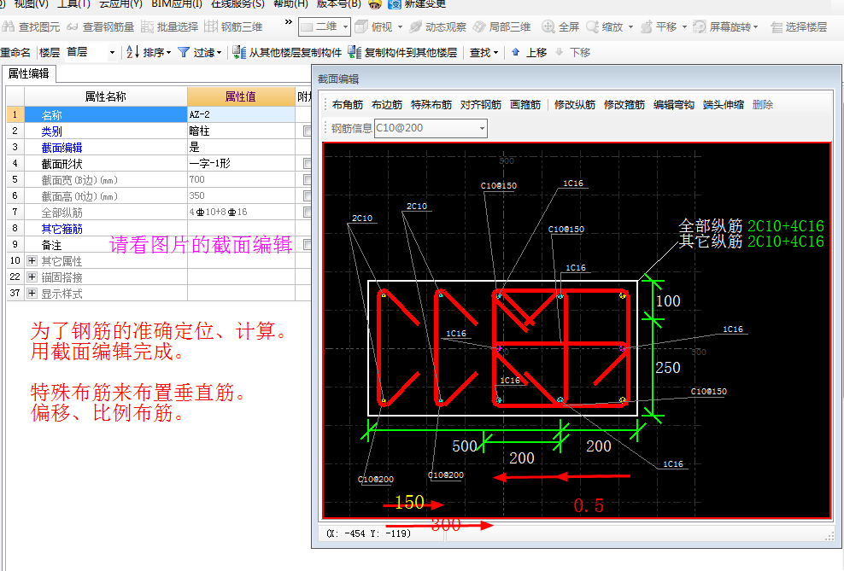
Task: Click the 俯视 view icon
Action: coord(361,26)
